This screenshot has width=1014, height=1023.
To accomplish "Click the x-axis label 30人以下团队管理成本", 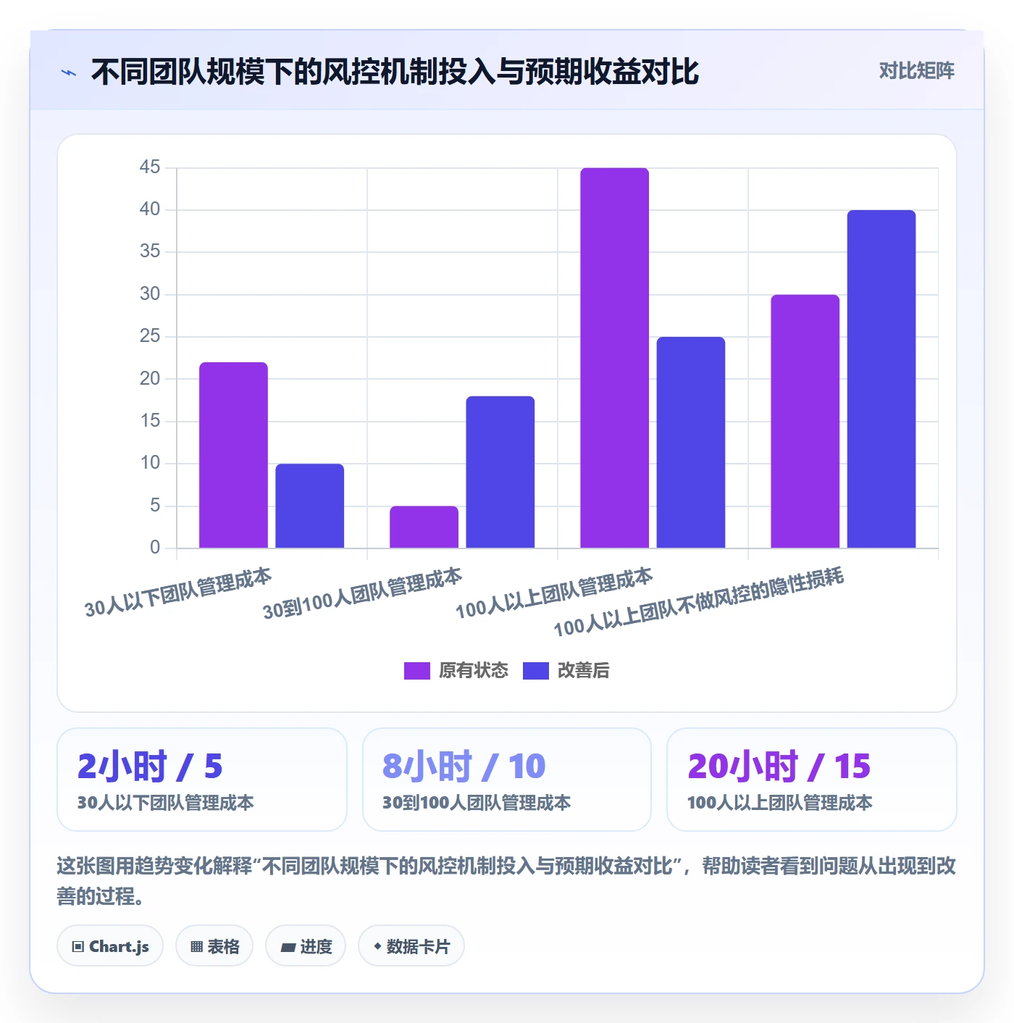I will pos(178,593).
